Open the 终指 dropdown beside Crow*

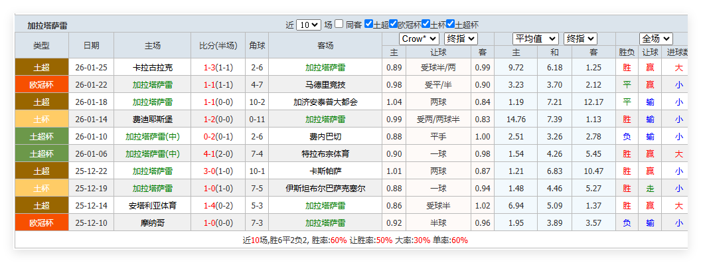point(461,39)
